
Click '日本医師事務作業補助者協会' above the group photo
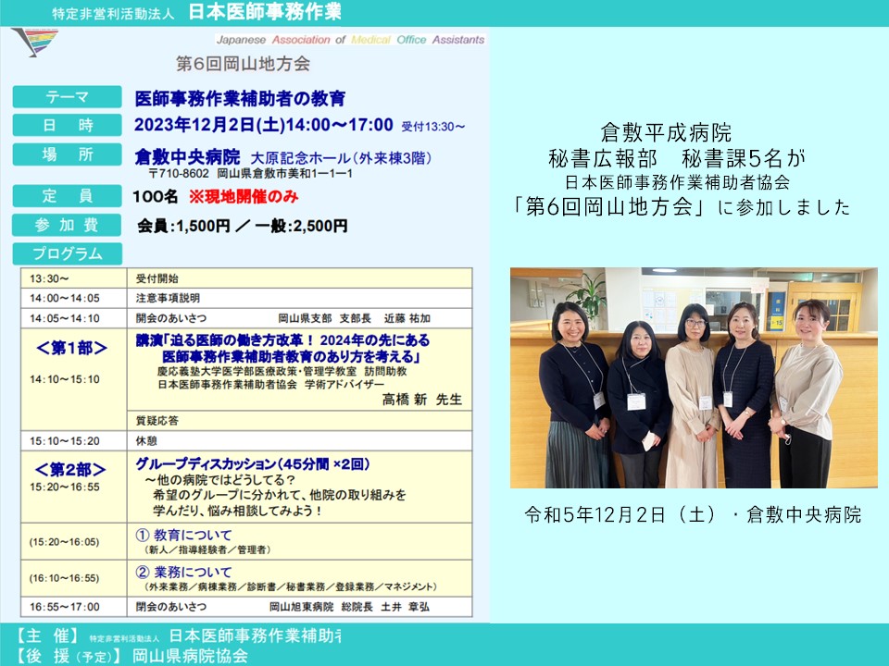(x=678, y=182)
